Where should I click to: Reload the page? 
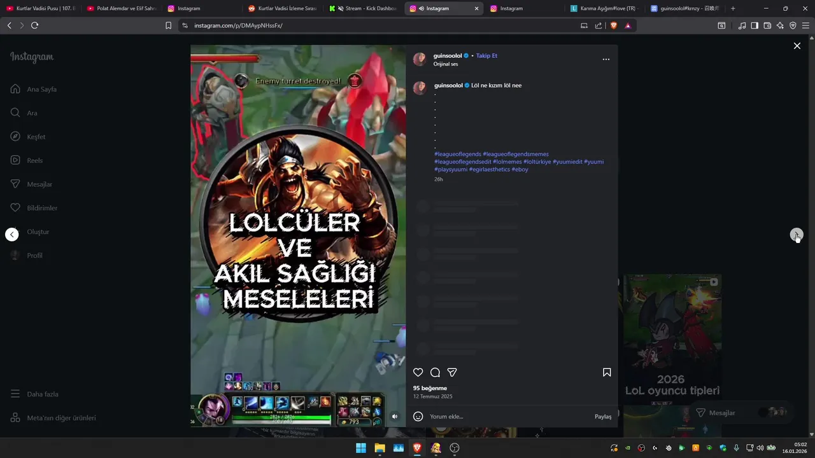coord(34,25)
